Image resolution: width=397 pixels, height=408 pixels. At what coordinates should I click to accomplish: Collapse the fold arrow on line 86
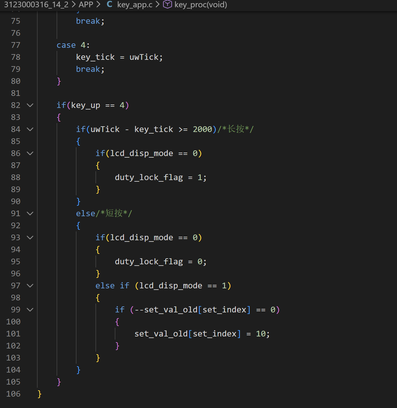coord(30,153)
